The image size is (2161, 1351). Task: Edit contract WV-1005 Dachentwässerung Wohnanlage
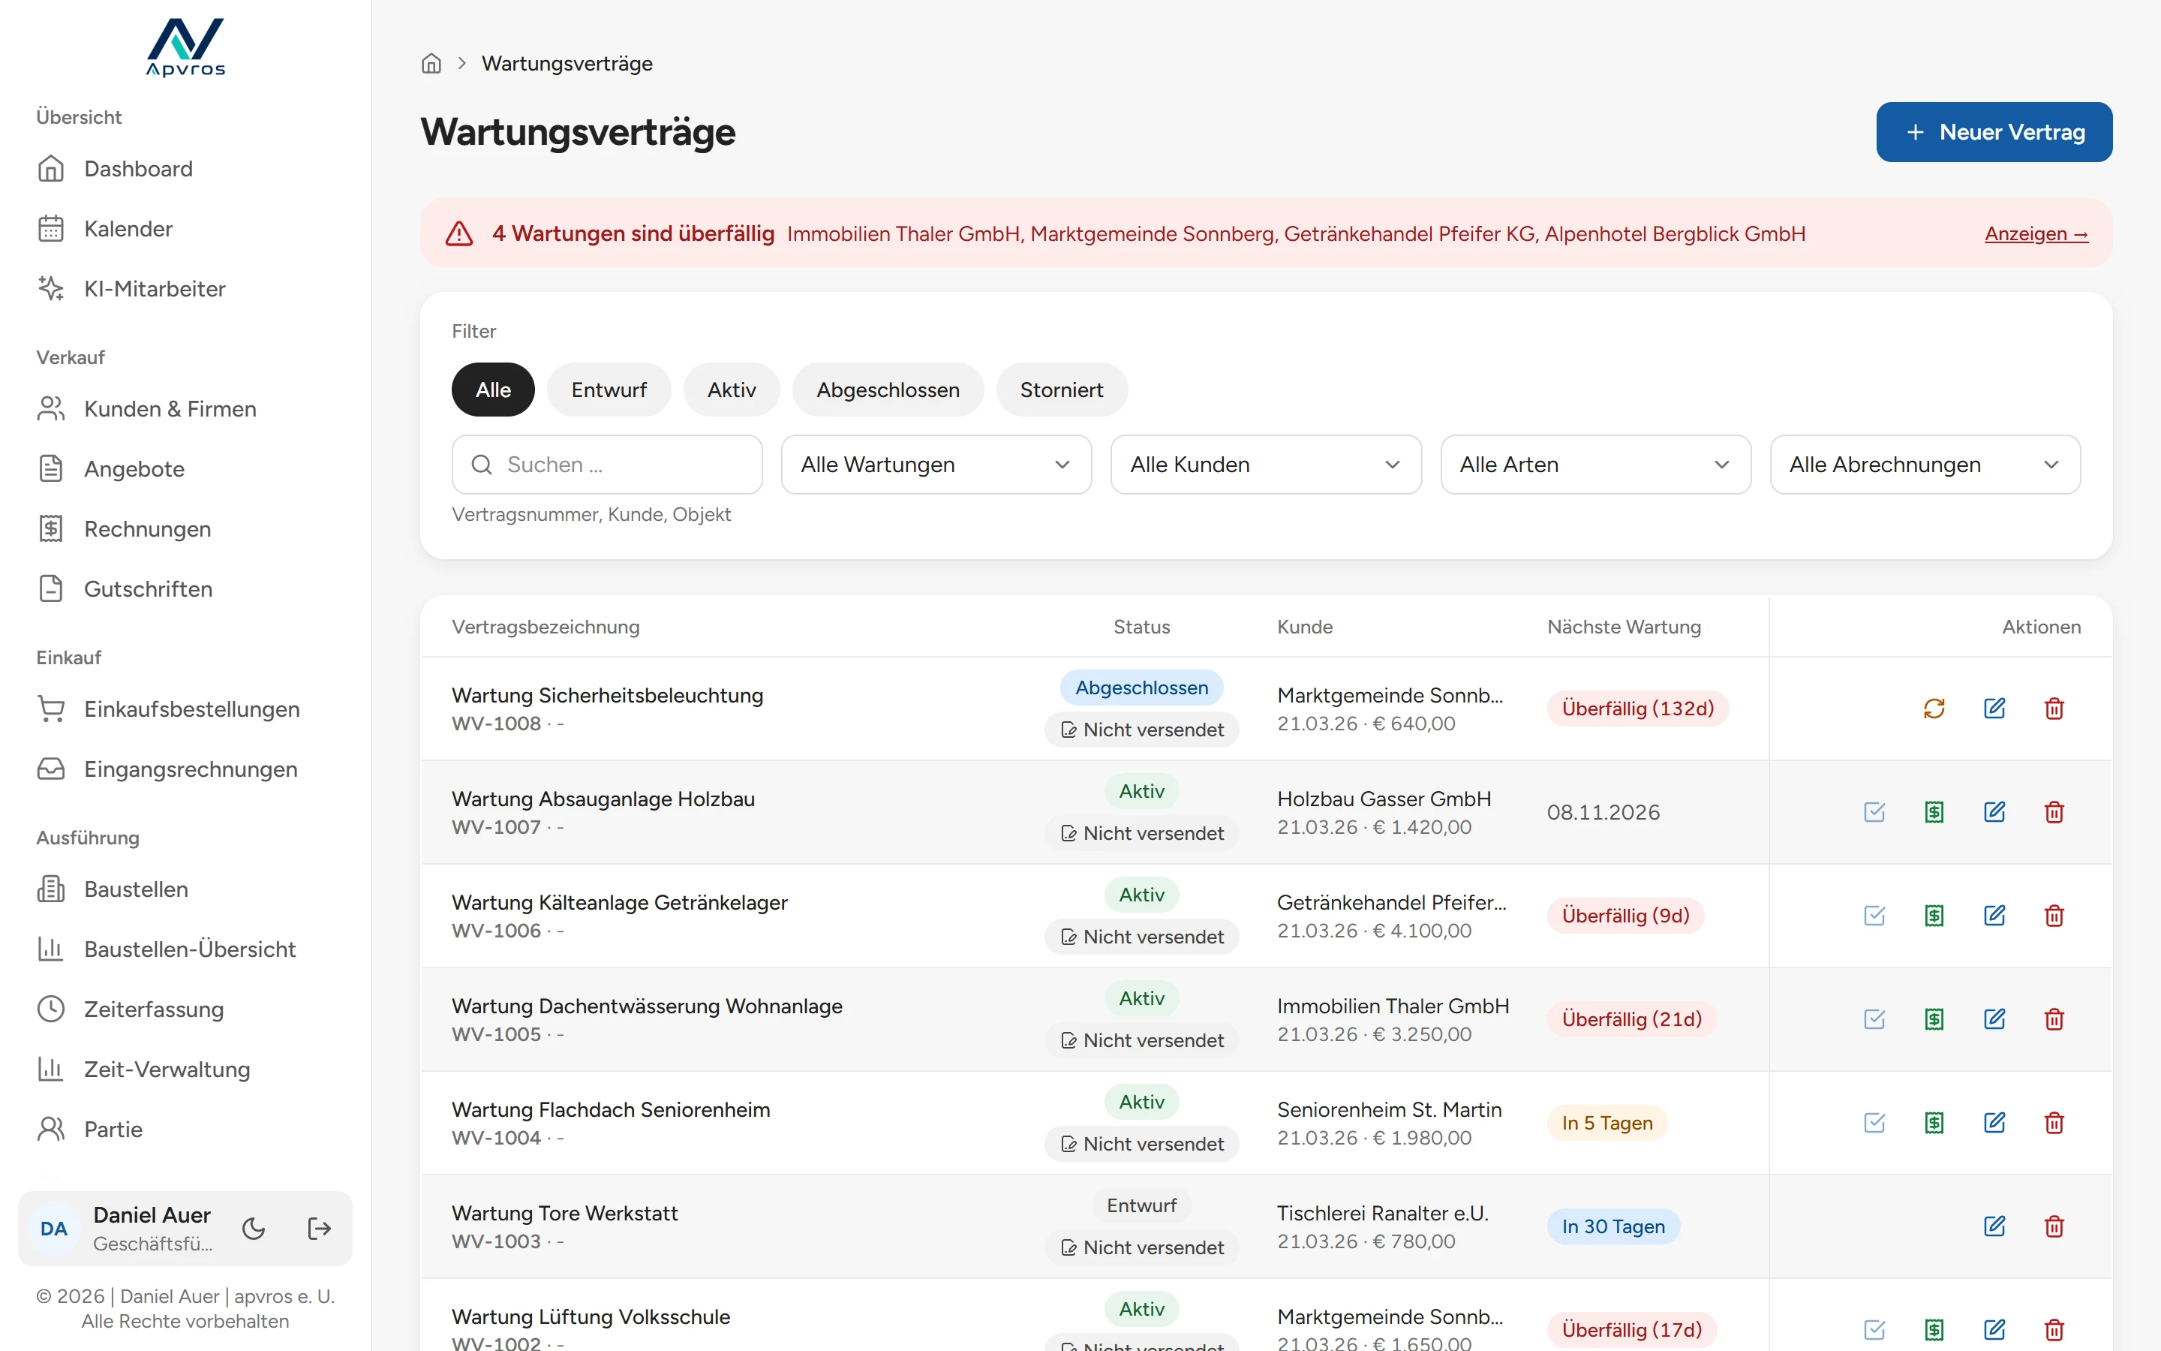point(1994,1019)
